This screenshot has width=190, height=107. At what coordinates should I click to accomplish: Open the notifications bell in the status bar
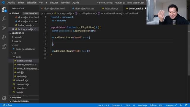click(x=186, y=105)
